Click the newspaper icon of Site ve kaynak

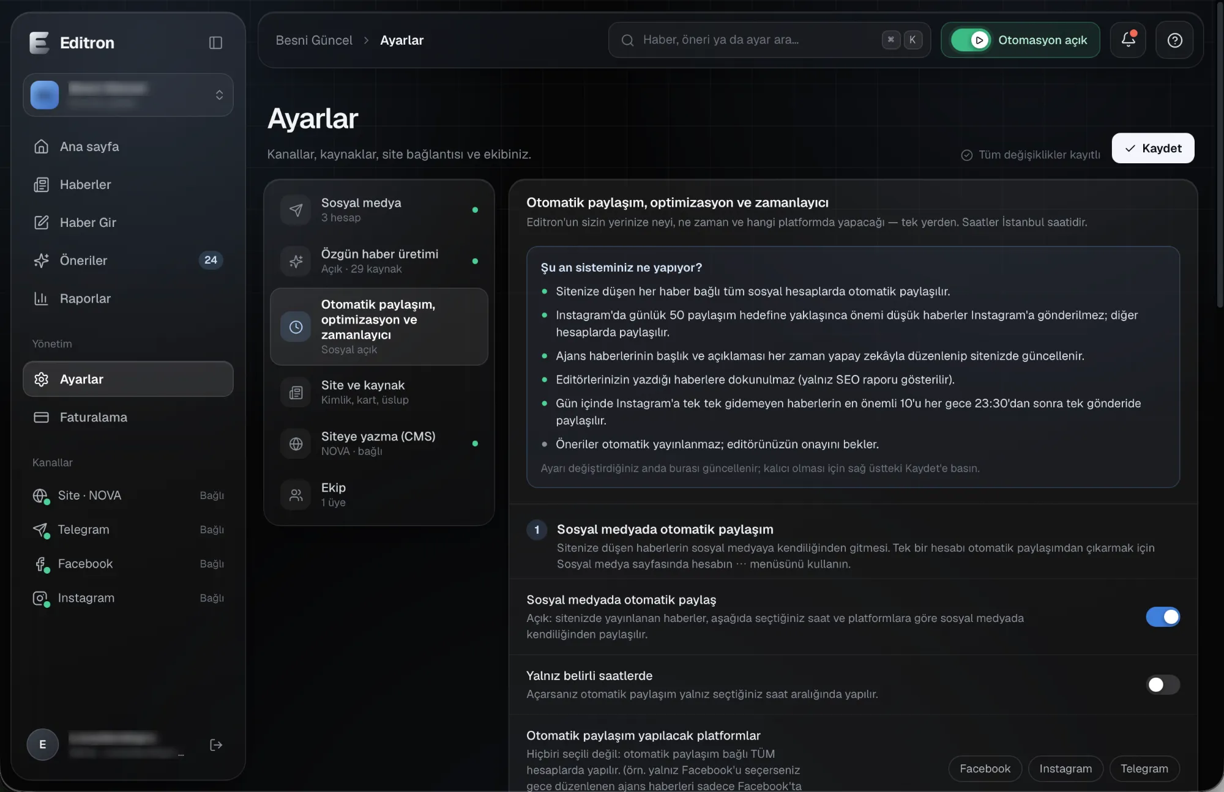tap(296, 392)
